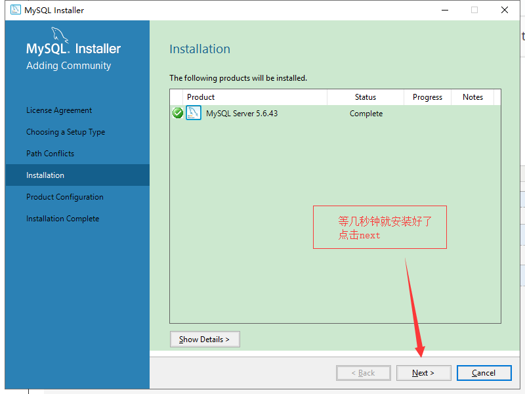This screenshot has height=394, width=525.
Task: Select the MySQL Server 5.6.43 row text
Action: [241, 114]
